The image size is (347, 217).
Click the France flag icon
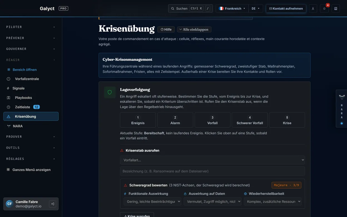(x=221, y=9)
